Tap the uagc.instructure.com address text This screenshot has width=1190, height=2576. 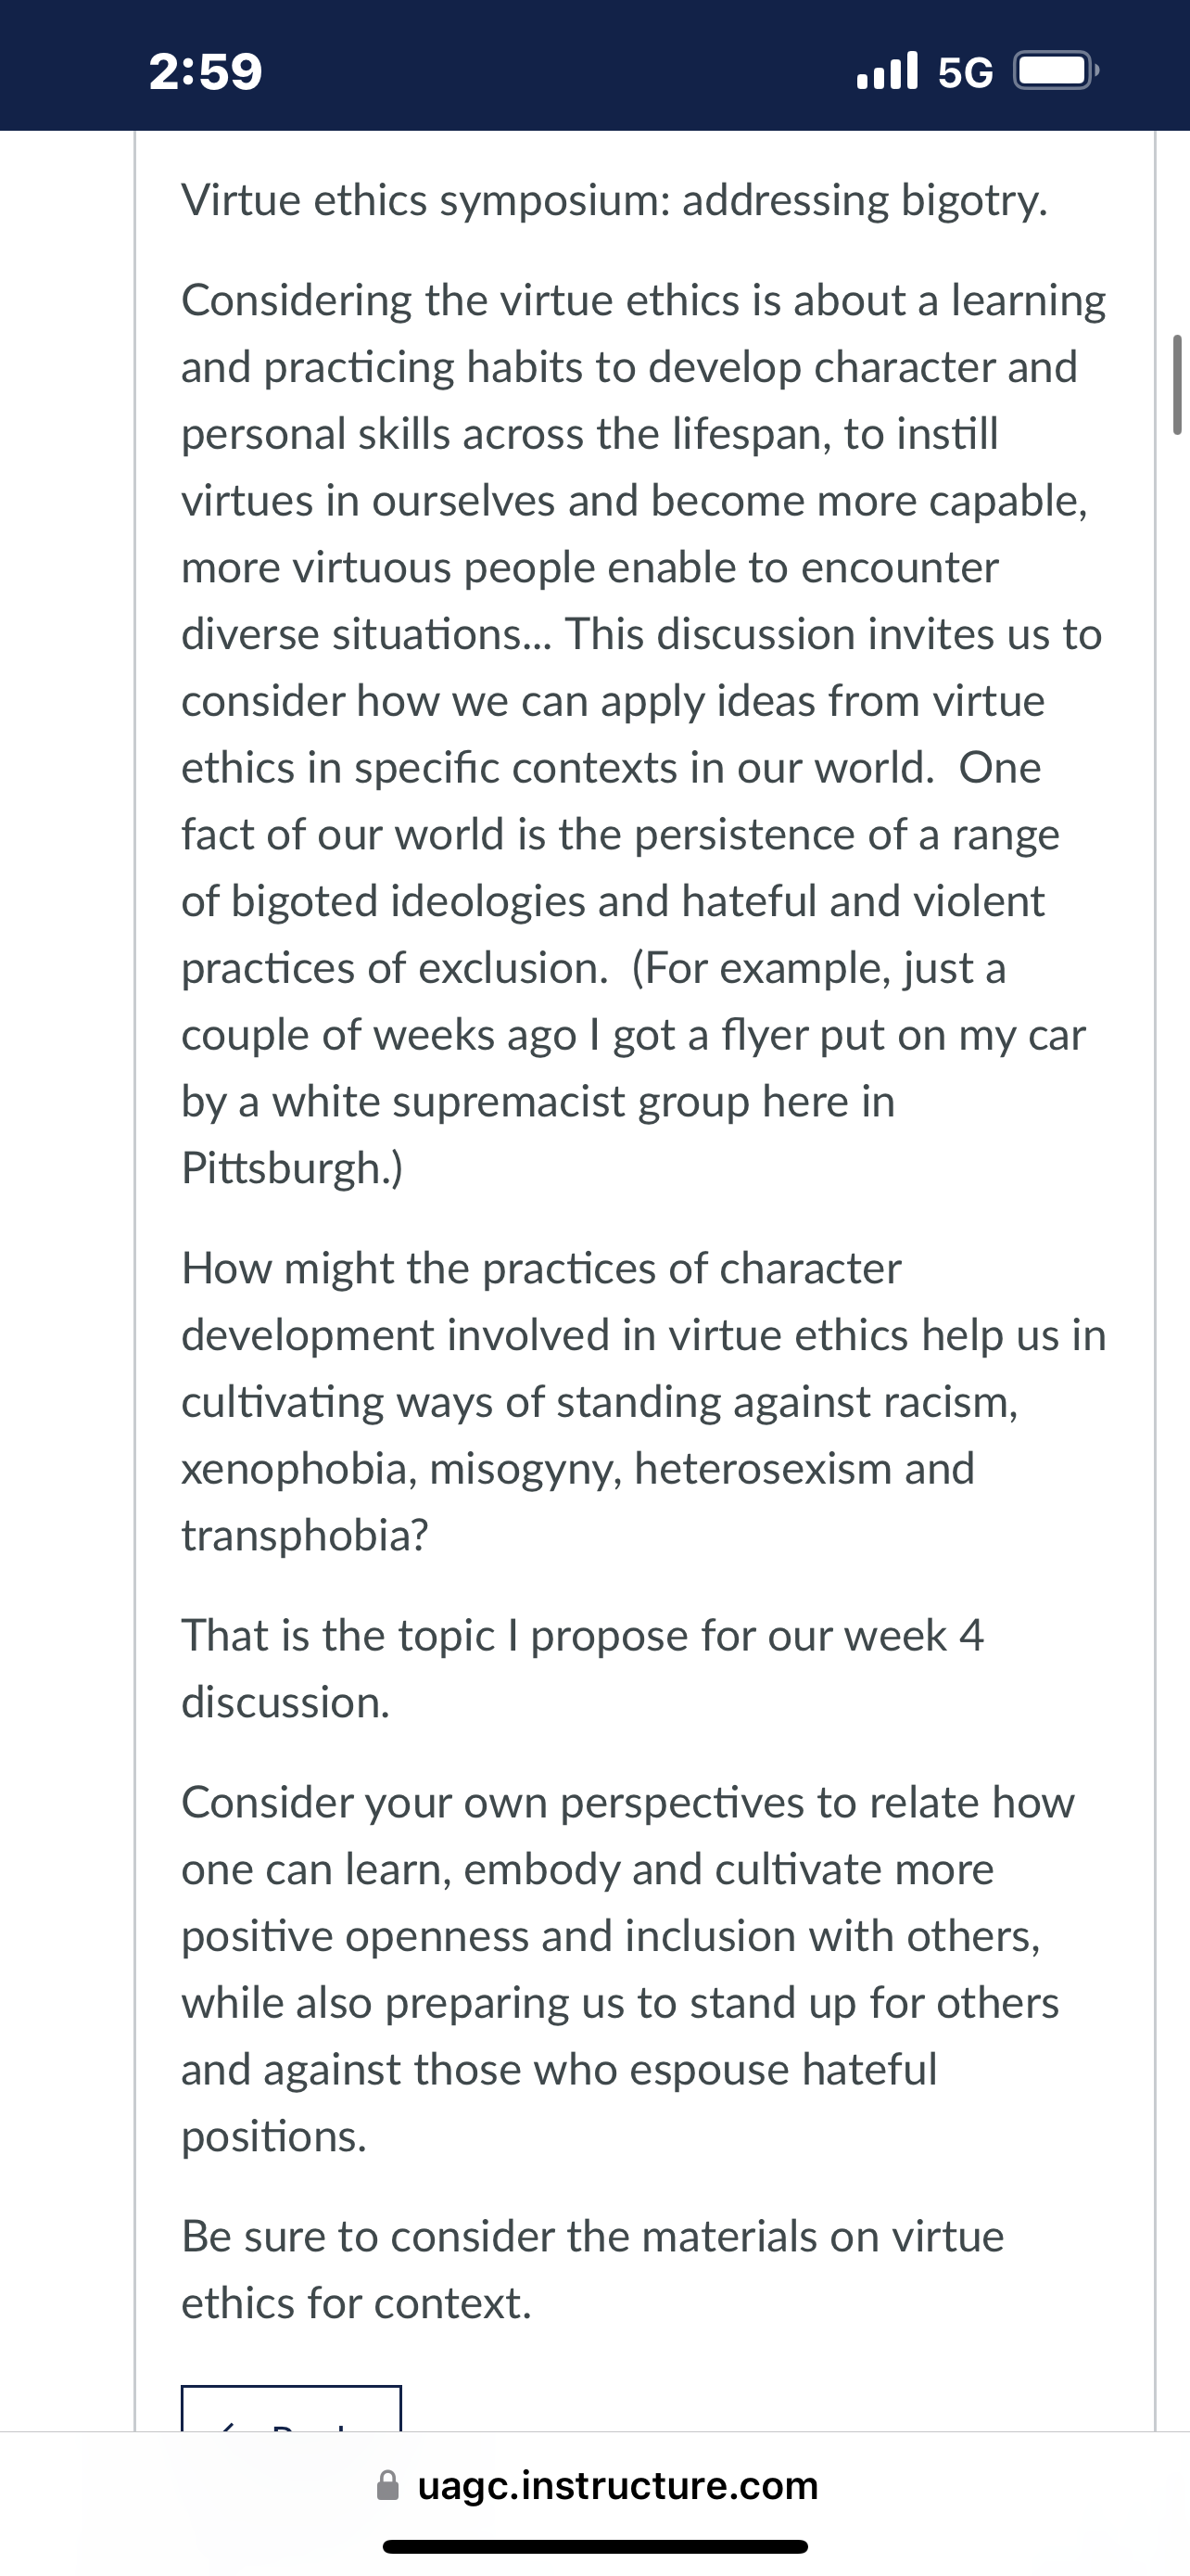coord(617,2486)
